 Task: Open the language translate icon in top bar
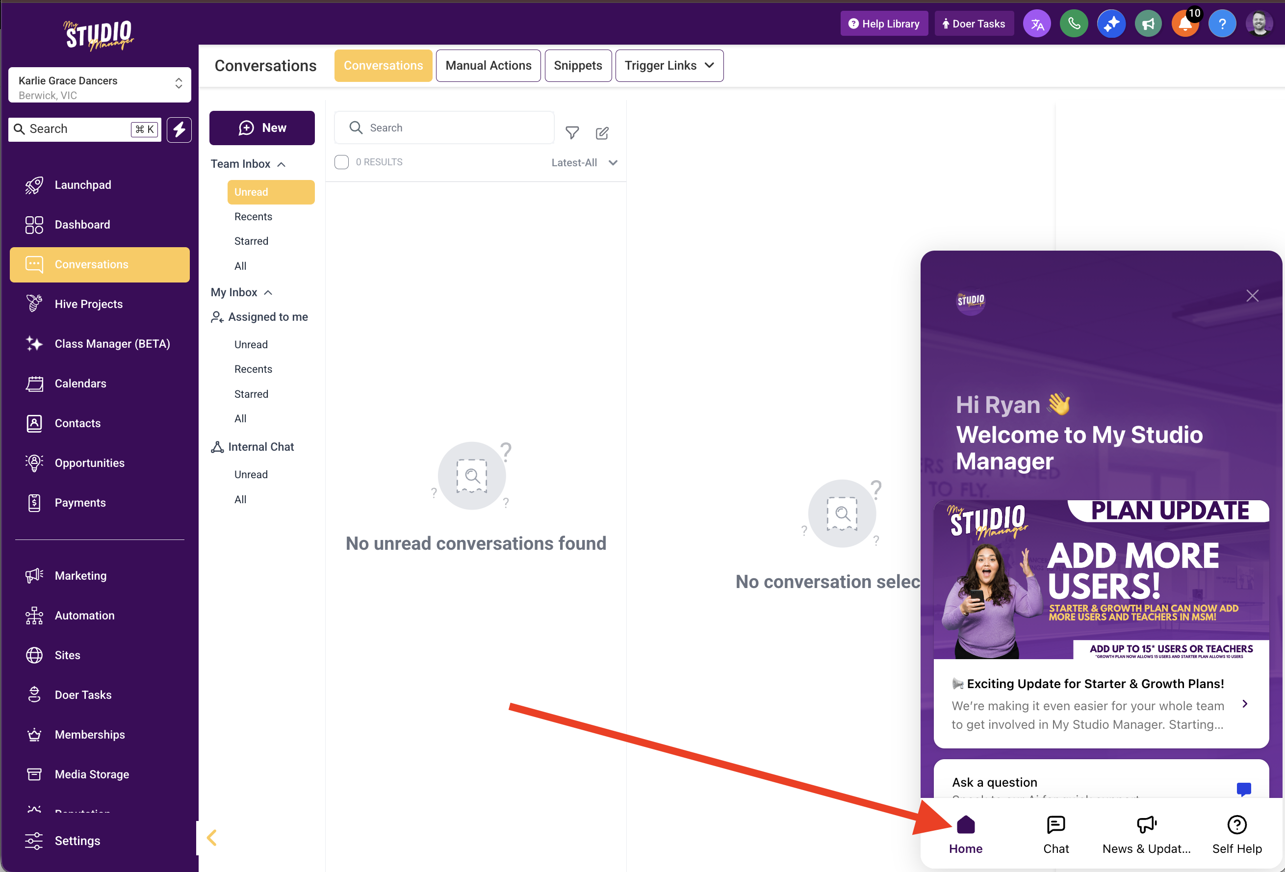click(x=1037, y=25)
